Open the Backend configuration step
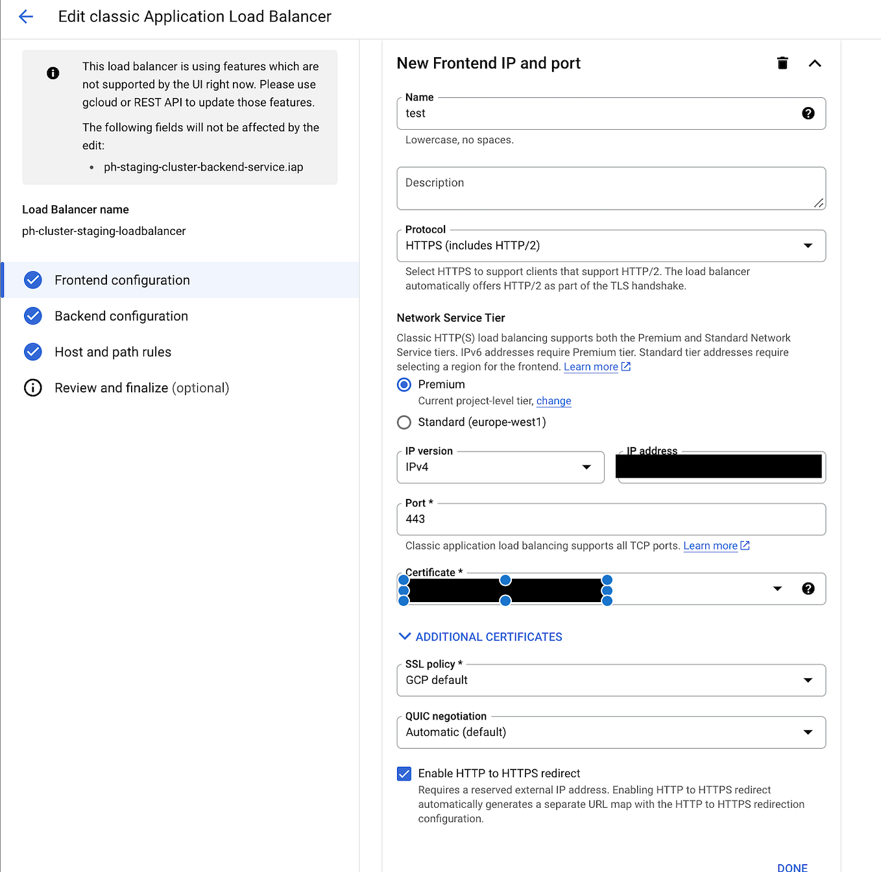The width and height of the screenshot is (881, 872). (x=121, y=316)
